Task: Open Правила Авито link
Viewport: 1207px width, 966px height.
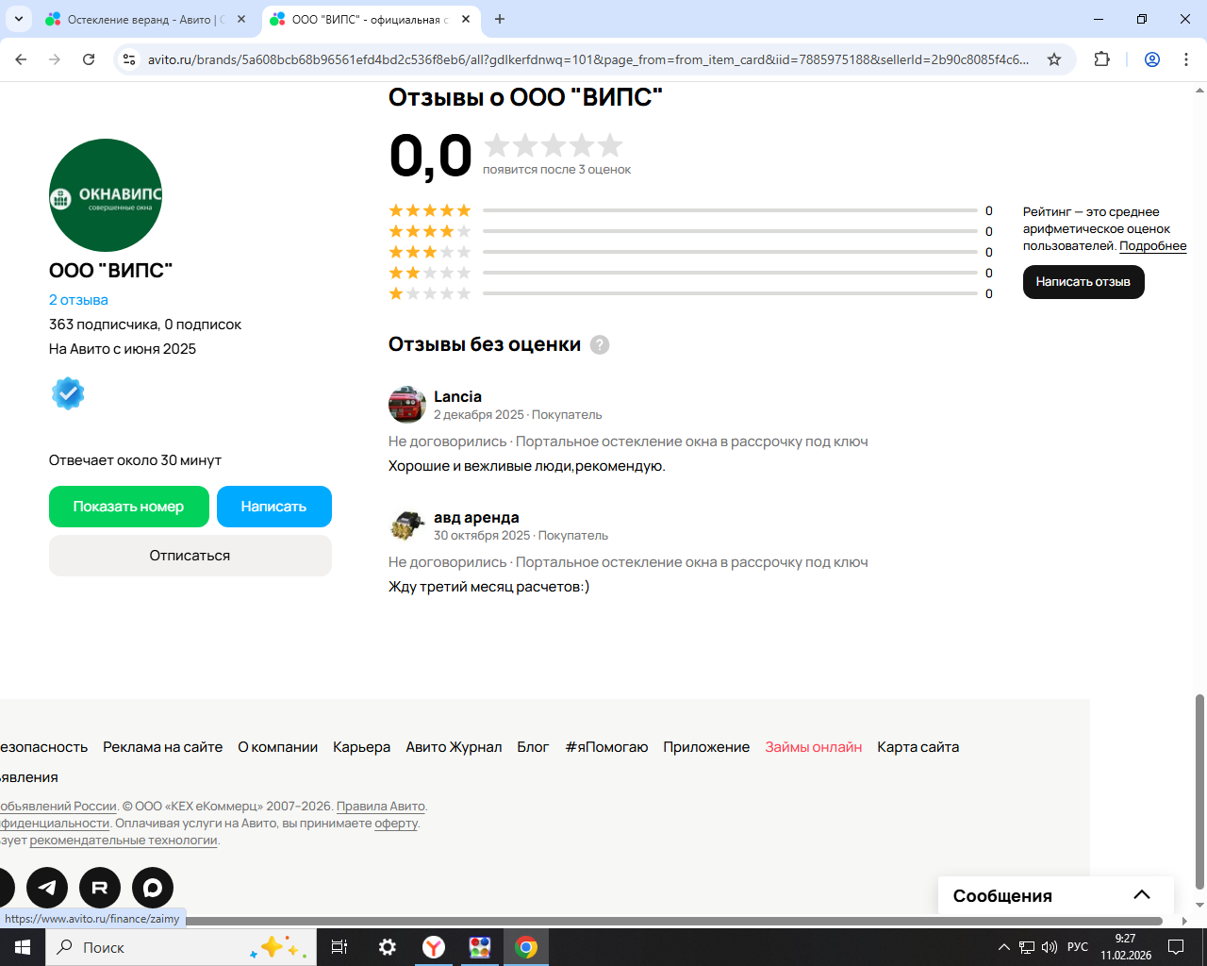Action: coord(381,807)
